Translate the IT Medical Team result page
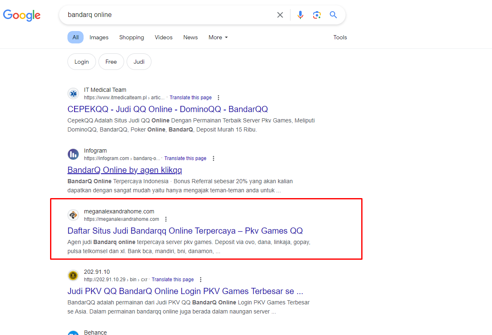 (x=190, y=98)
